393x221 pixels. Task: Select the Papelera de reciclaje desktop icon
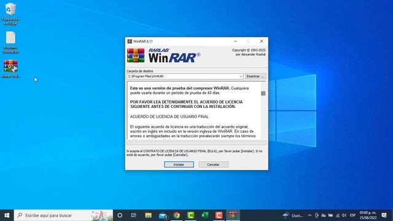10,14
